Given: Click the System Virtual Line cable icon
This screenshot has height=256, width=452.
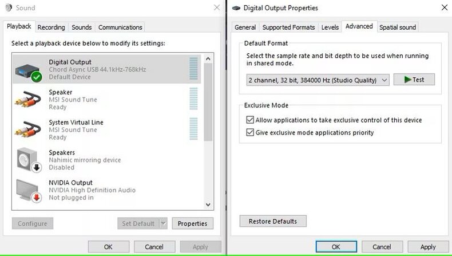Looking at the screenshot, I should click(27, 129).
